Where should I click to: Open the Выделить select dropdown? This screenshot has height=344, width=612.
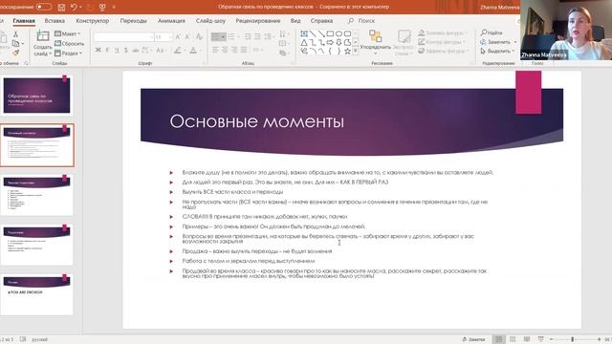497,51
